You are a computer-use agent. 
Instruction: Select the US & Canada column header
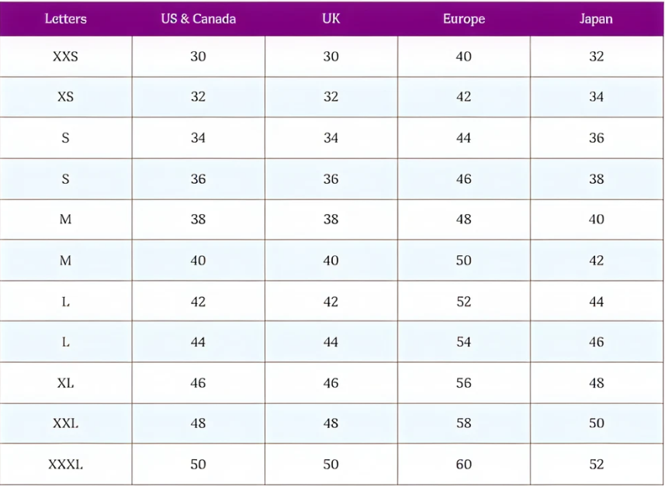[198, 19]
